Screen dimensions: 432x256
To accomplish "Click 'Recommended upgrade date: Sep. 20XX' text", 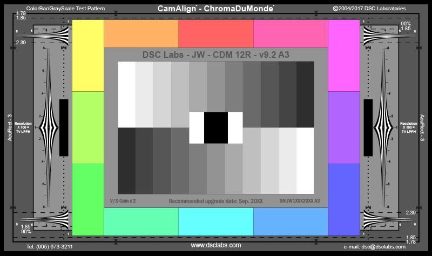I will [x=215, y=201].
